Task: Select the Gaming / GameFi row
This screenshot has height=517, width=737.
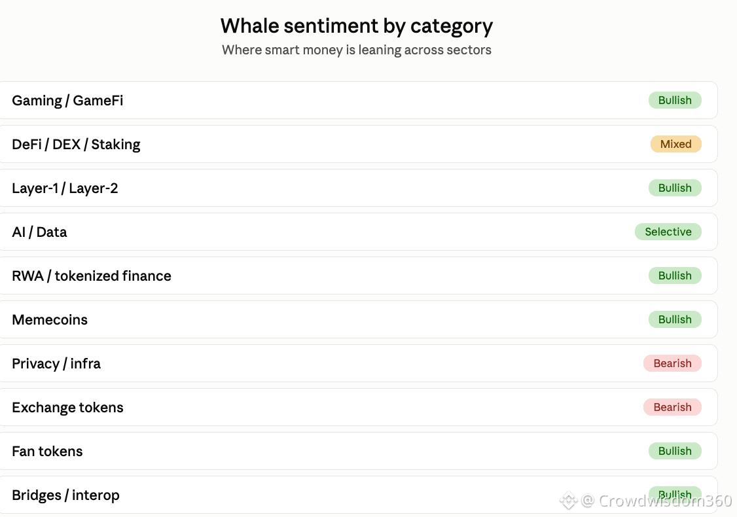Action: (359, 100)
